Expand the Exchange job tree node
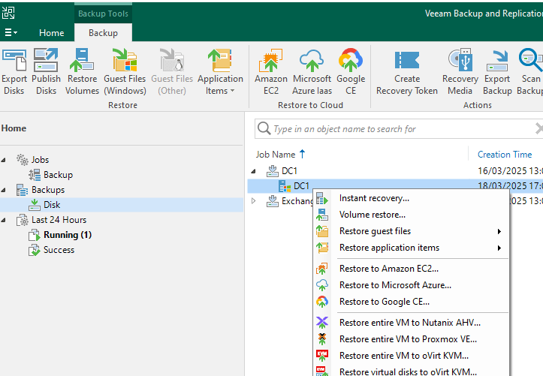 pyautogui.click(x=254, y=201)
